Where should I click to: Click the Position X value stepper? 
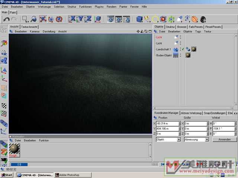click(179, 123)
